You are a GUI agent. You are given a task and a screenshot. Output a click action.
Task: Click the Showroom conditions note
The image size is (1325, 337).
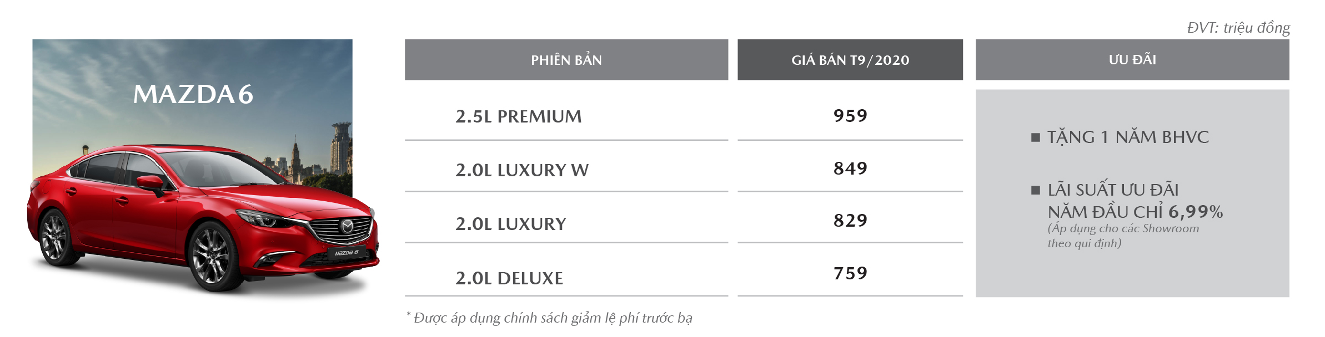[x=1123, y=236]
